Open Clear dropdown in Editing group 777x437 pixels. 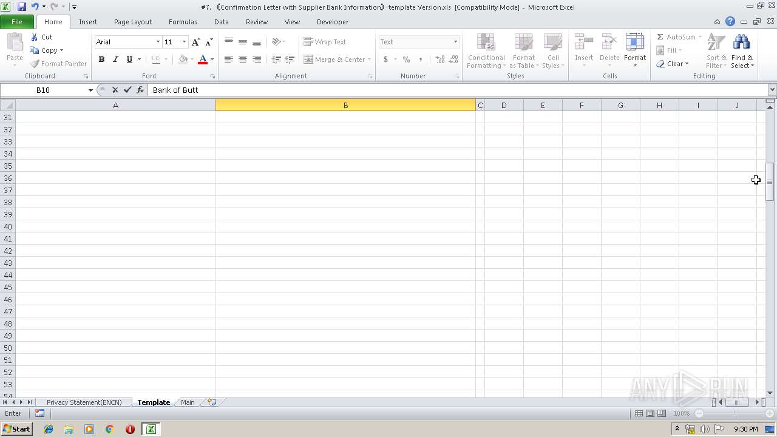(x=673, y=64)
